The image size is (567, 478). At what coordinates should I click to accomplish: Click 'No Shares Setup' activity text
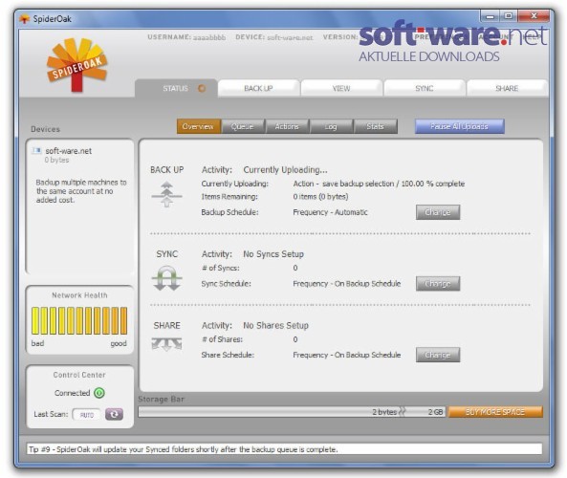pos(276,325)
